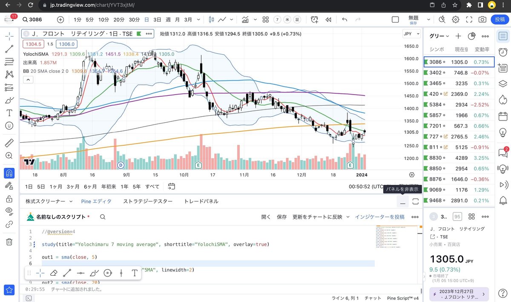Image resolution: width=511 pixels, height=302 pixels.
Task: Click 更新をチャートに反映
Action: (317, 217)
